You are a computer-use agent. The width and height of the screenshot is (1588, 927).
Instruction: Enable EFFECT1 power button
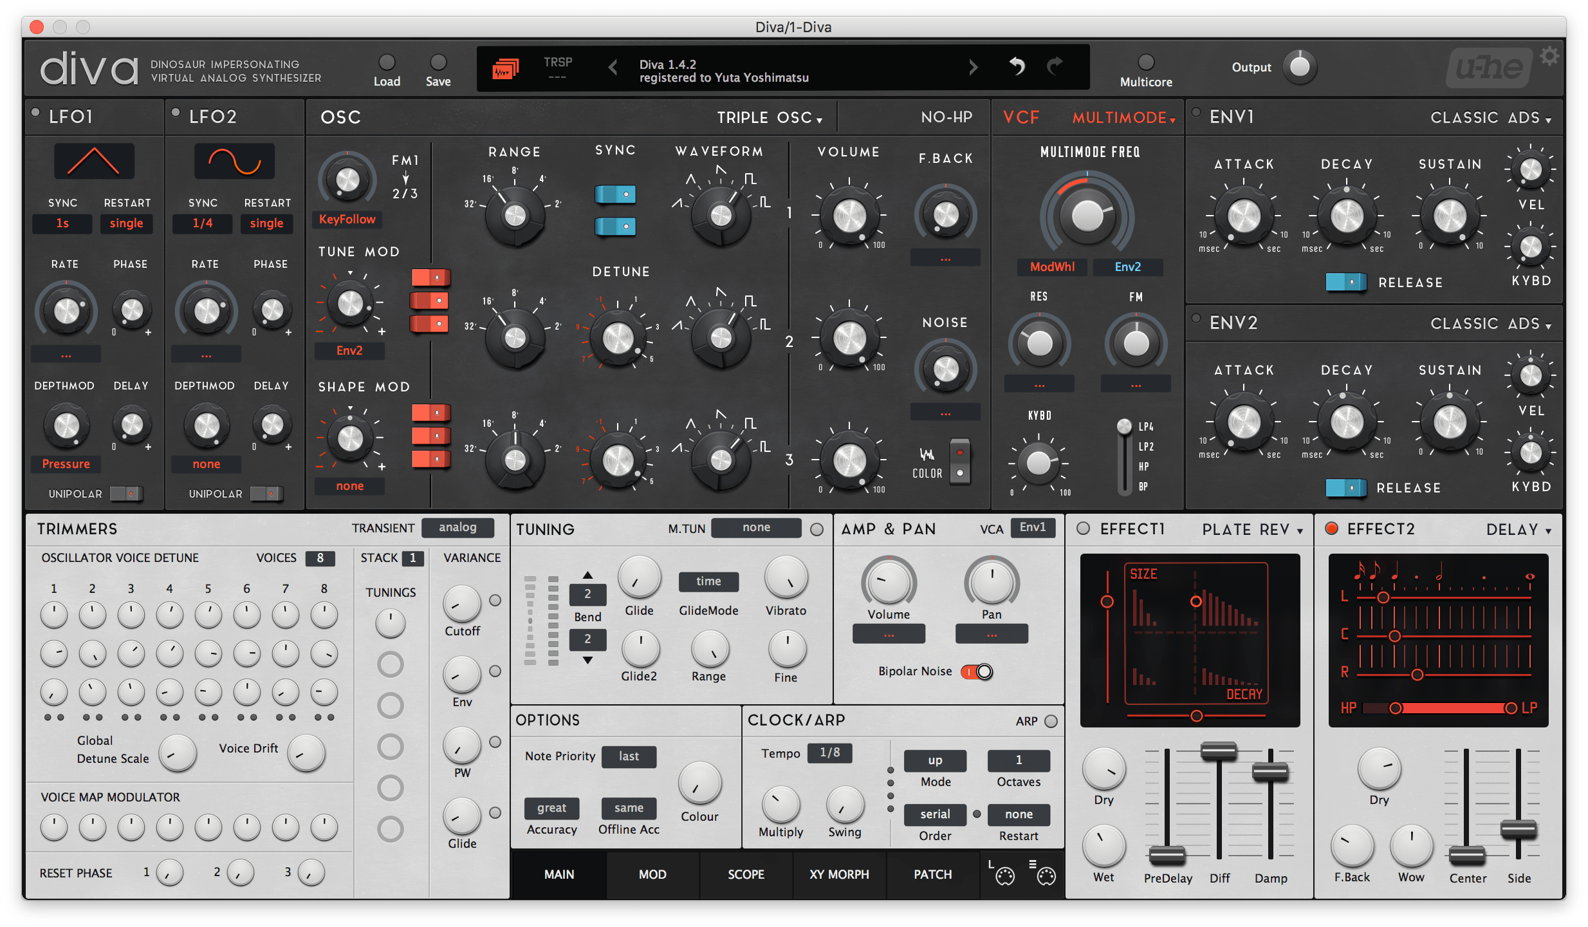pos(1084,529)
